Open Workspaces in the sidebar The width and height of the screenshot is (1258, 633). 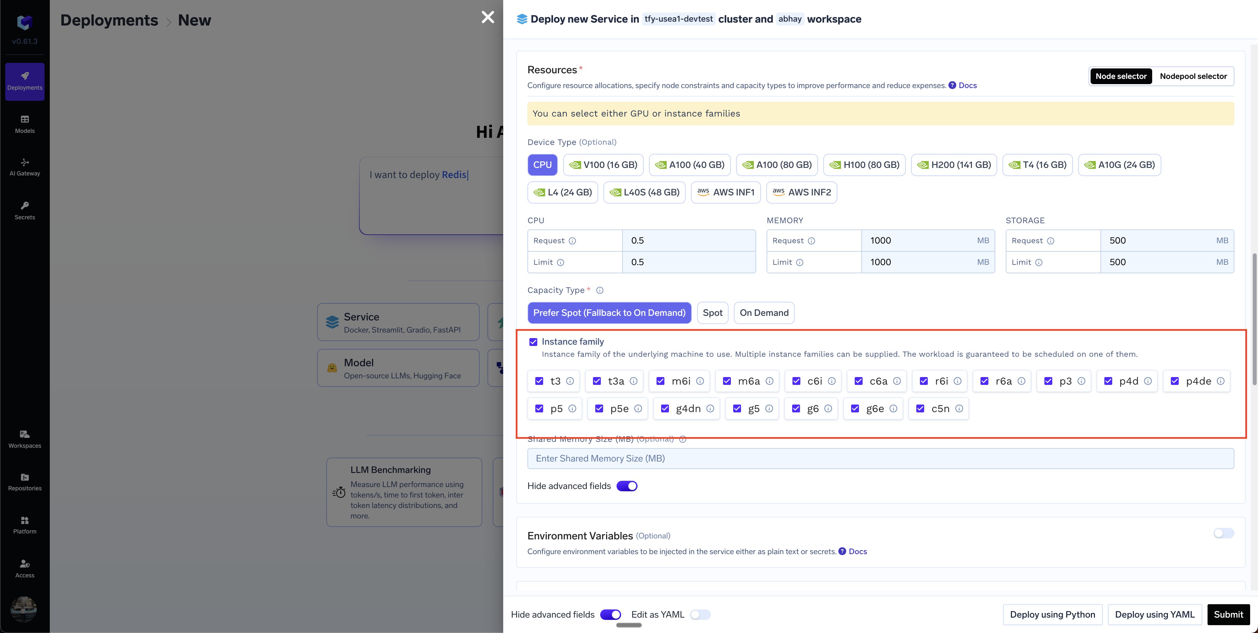25,439
